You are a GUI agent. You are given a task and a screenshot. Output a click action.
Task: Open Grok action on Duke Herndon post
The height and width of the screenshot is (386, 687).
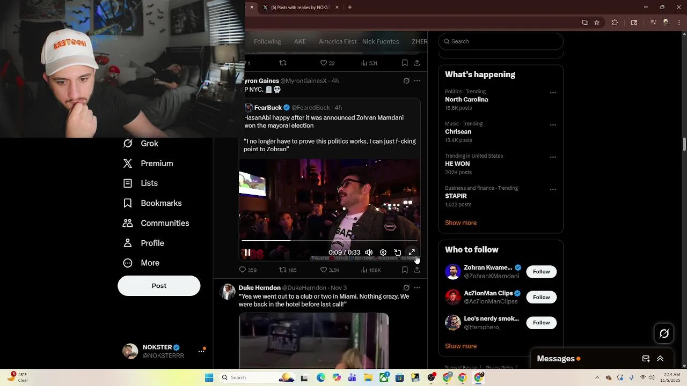tap(406, 288)
